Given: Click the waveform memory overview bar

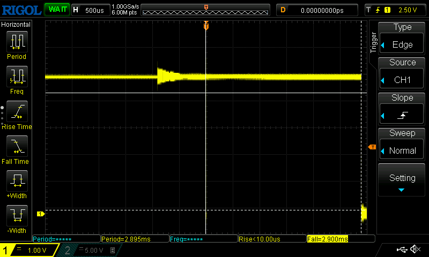Looking at the screenshot, I should [x=206, y=10].
